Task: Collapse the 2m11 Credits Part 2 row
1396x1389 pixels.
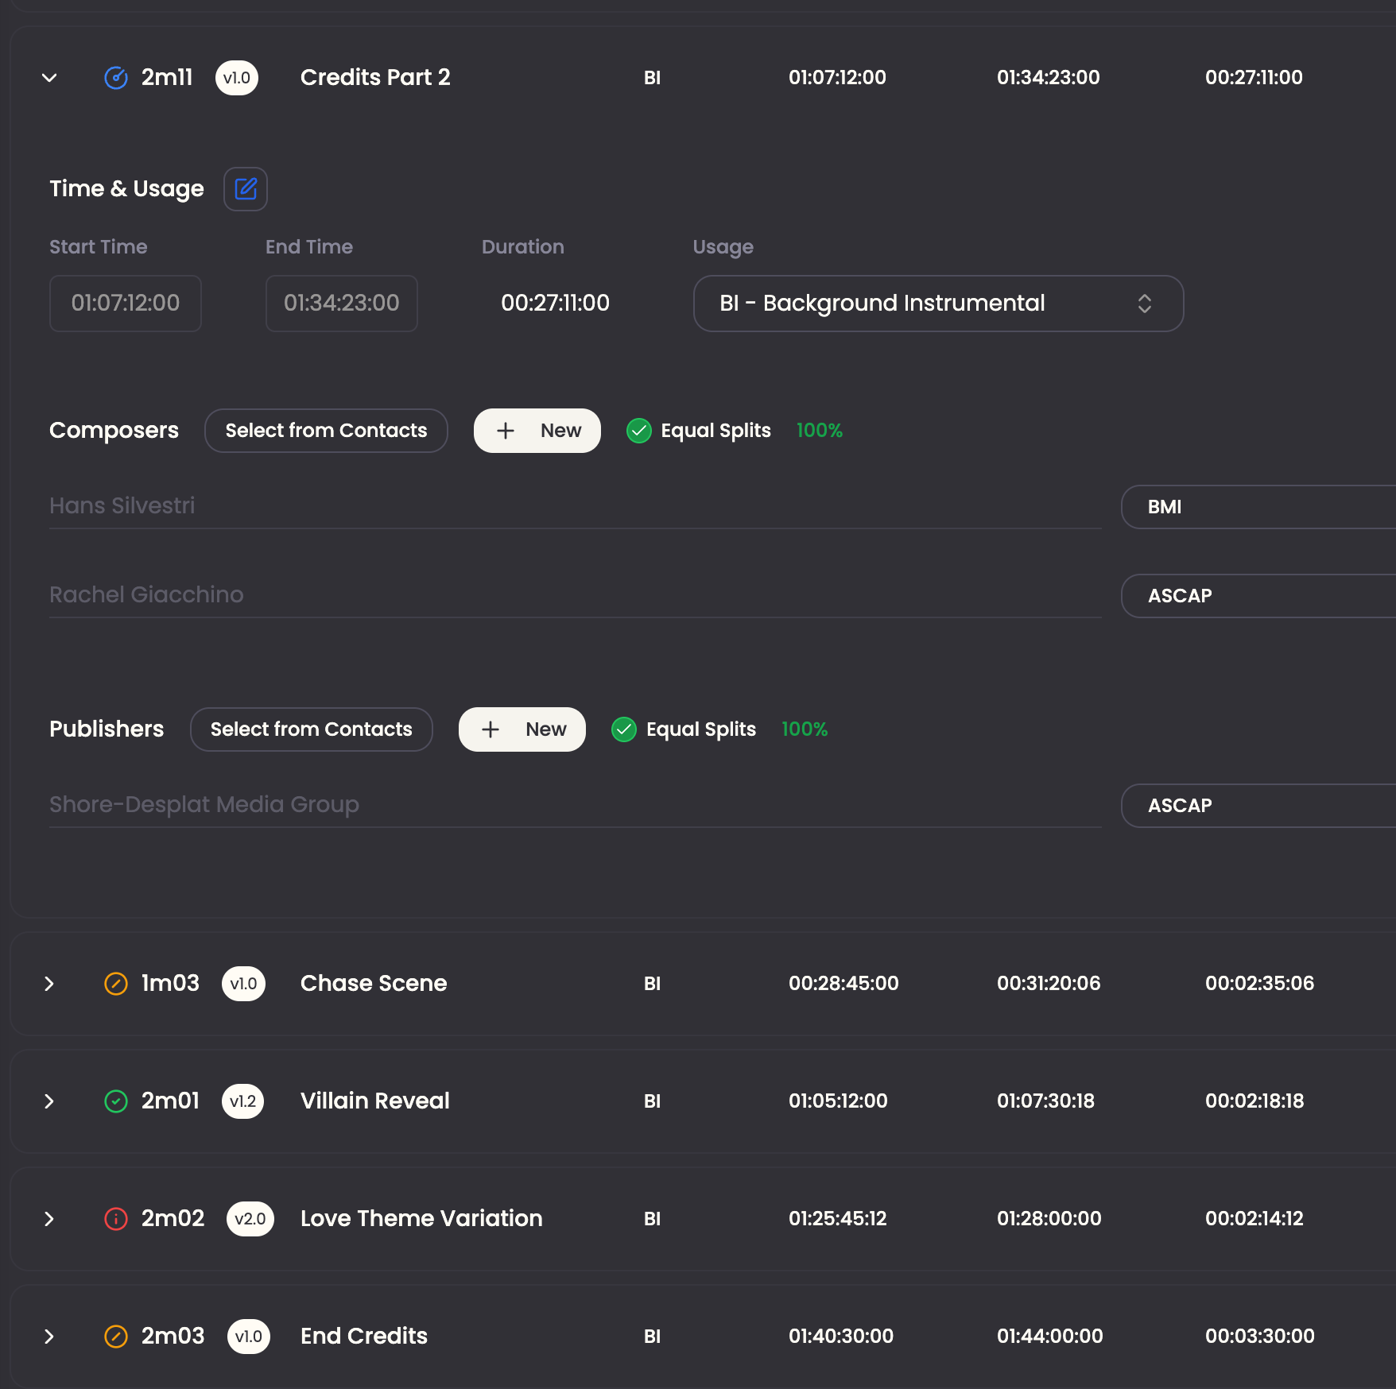Action: (x=49, y=78)
